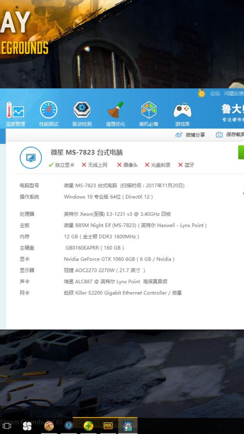The width and height of the screenshot is (244, 434).
Task: Click the computer monitor overview icon
Action: [31, 158]
